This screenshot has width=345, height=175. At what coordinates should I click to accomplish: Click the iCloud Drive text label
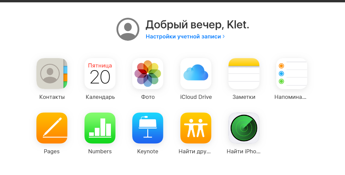pyautogui.click(x=196, y=97)
